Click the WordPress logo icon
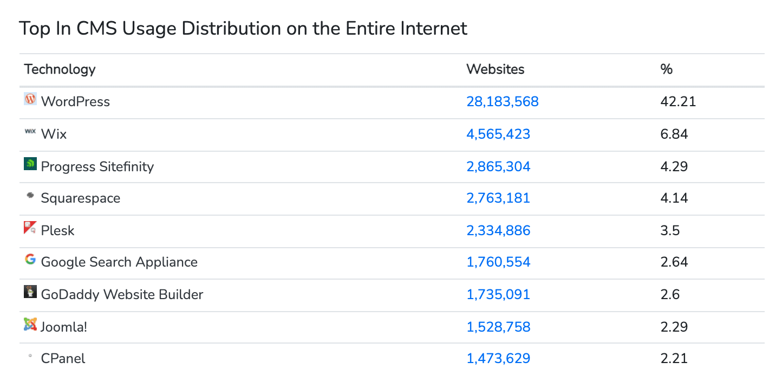 click(30, 99)
